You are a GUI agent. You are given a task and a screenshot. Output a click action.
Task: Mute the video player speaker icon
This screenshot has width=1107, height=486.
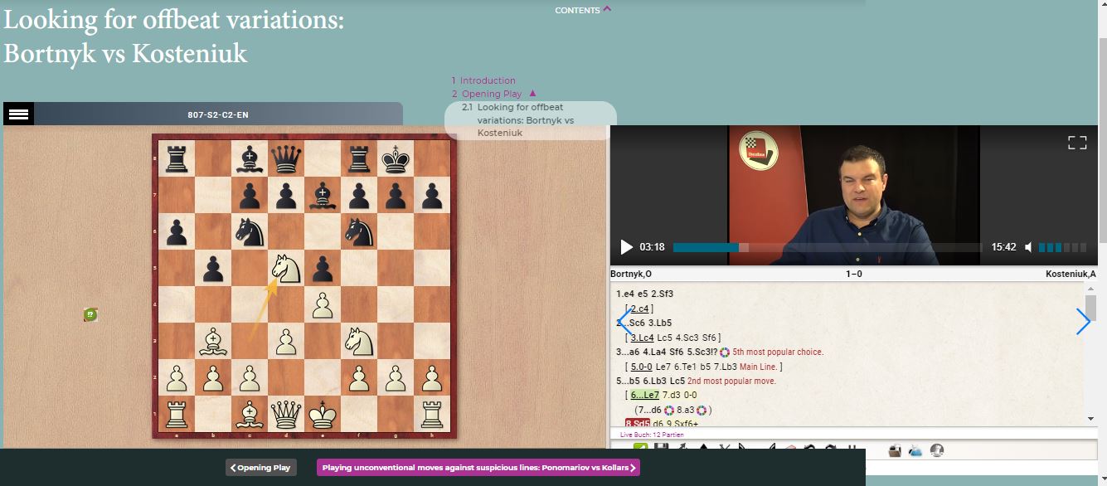(1028, 246)
